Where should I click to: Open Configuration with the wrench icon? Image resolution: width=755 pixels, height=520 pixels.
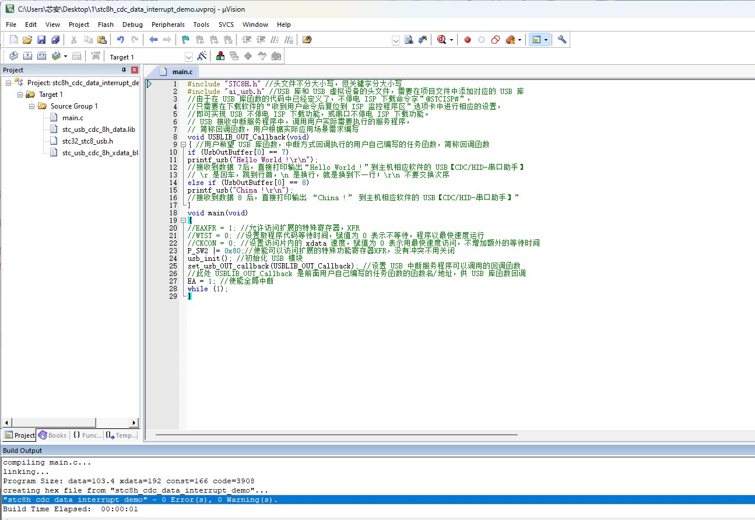pos(562,40)
